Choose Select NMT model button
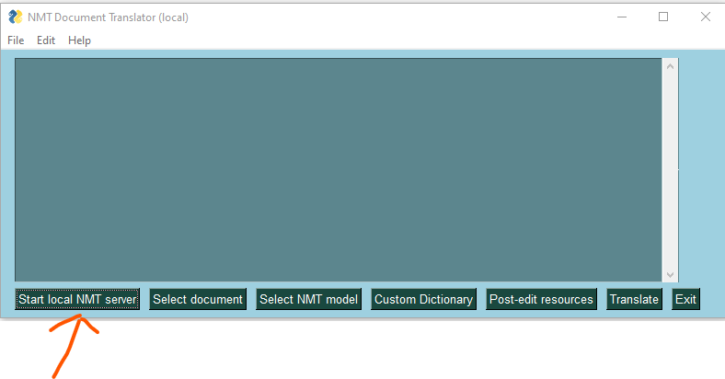Viewport: 725px width, 379px height. [x=309, y=299]
